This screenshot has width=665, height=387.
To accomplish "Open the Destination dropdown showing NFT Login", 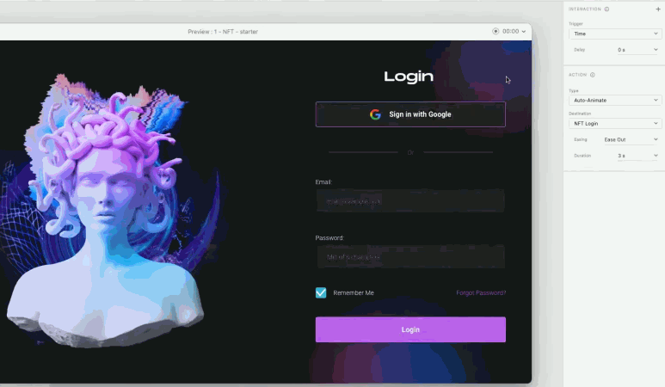I will coord(614,123).
